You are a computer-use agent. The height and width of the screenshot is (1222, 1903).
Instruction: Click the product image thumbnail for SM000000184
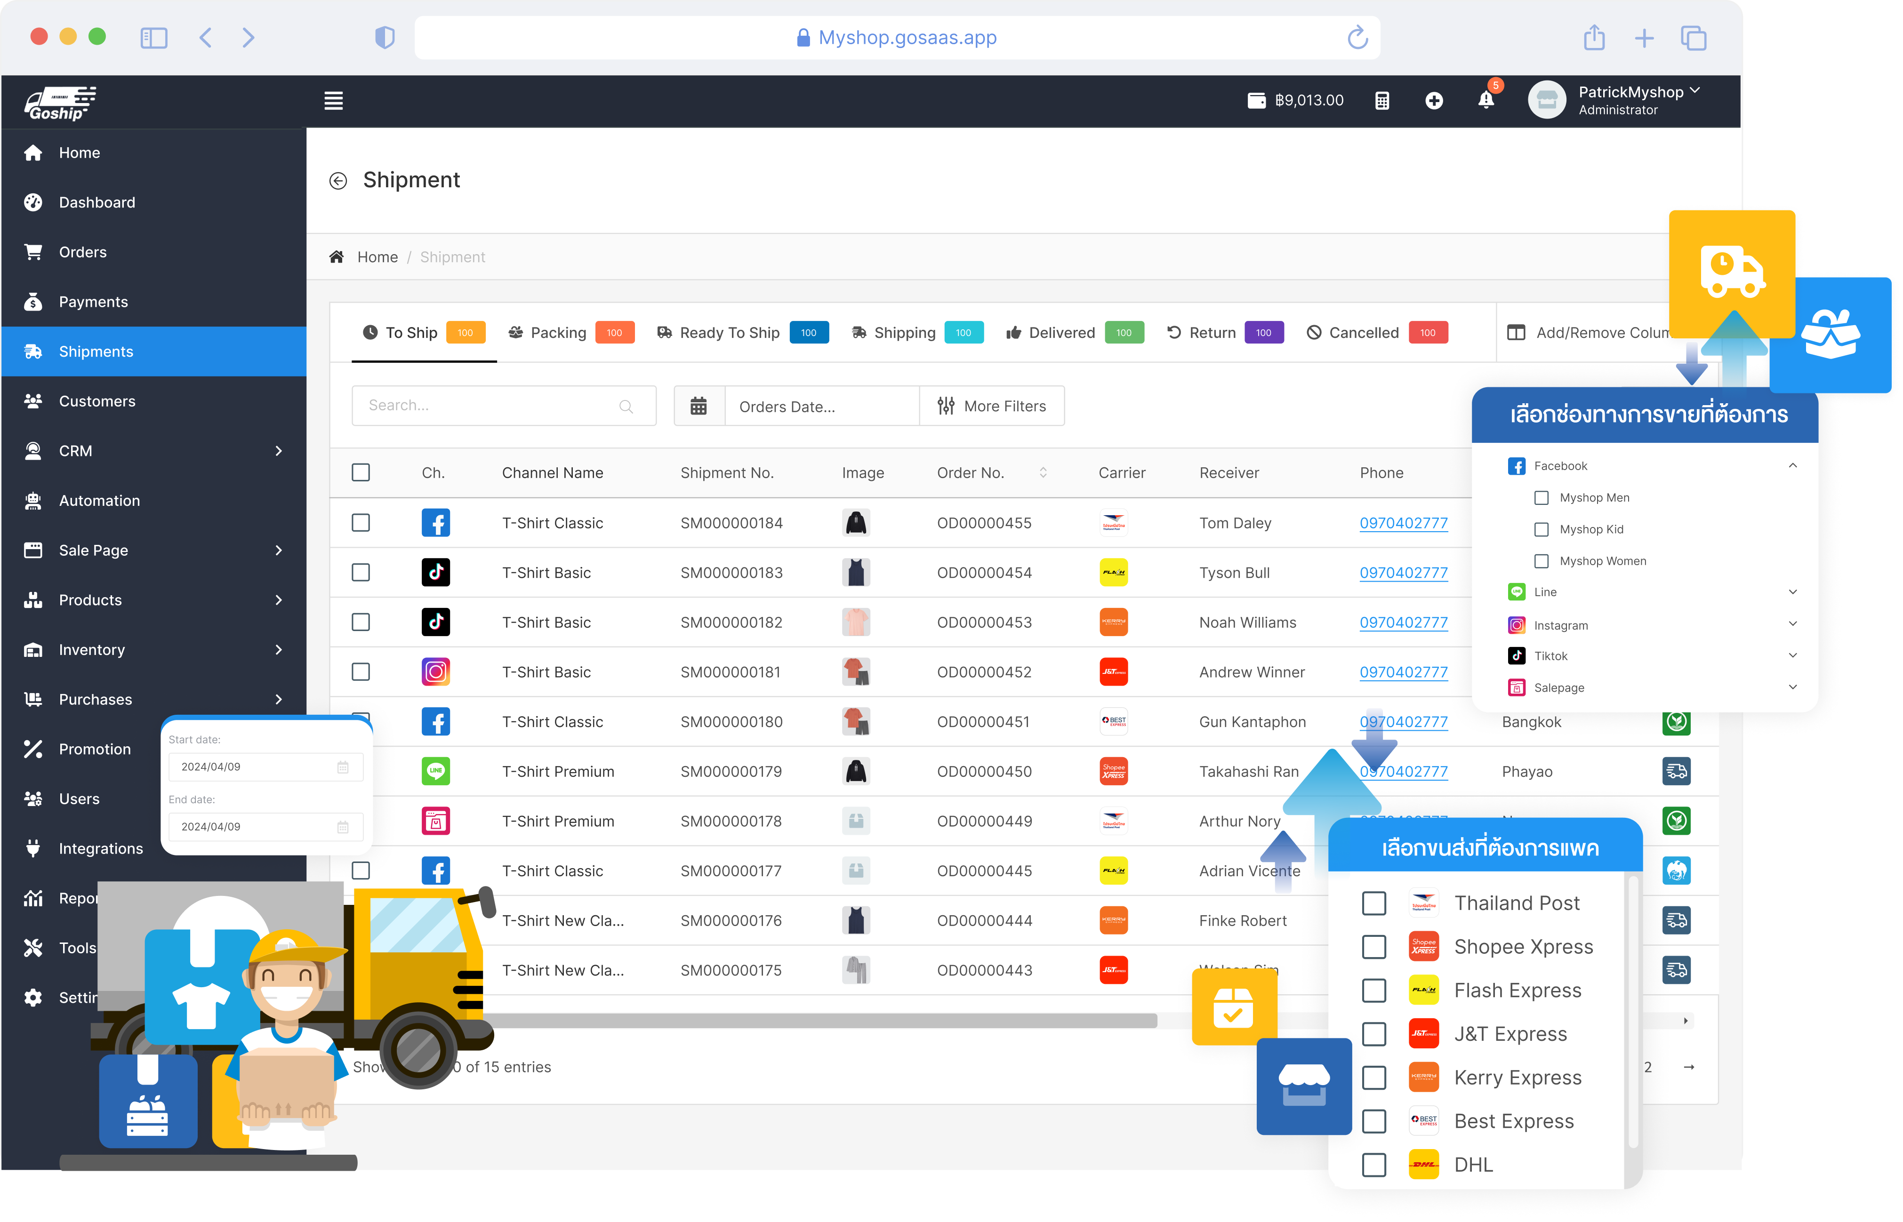(855, 523)
